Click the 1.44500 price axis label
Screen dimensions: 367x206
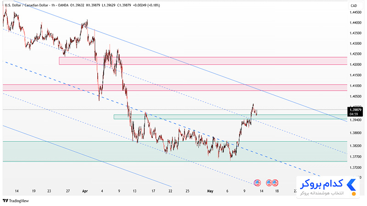355,12
